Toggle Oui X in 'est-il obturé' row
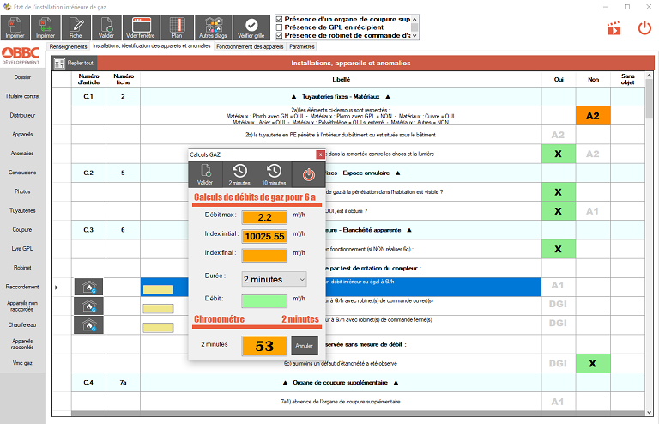This screenshot has width=659, height=424. tap(558, 211)
